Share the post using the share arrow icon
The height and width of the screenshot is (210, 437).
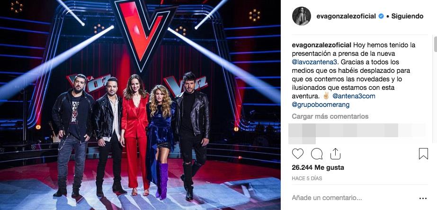[335, 154]
